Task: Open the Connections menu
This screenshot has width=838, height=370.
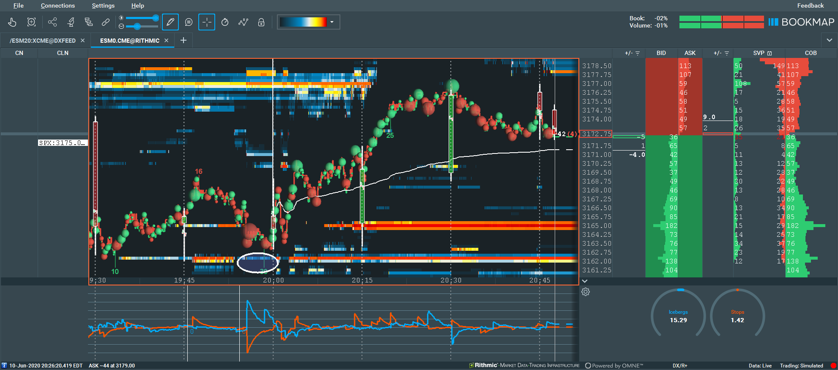Action: (58, 5)
